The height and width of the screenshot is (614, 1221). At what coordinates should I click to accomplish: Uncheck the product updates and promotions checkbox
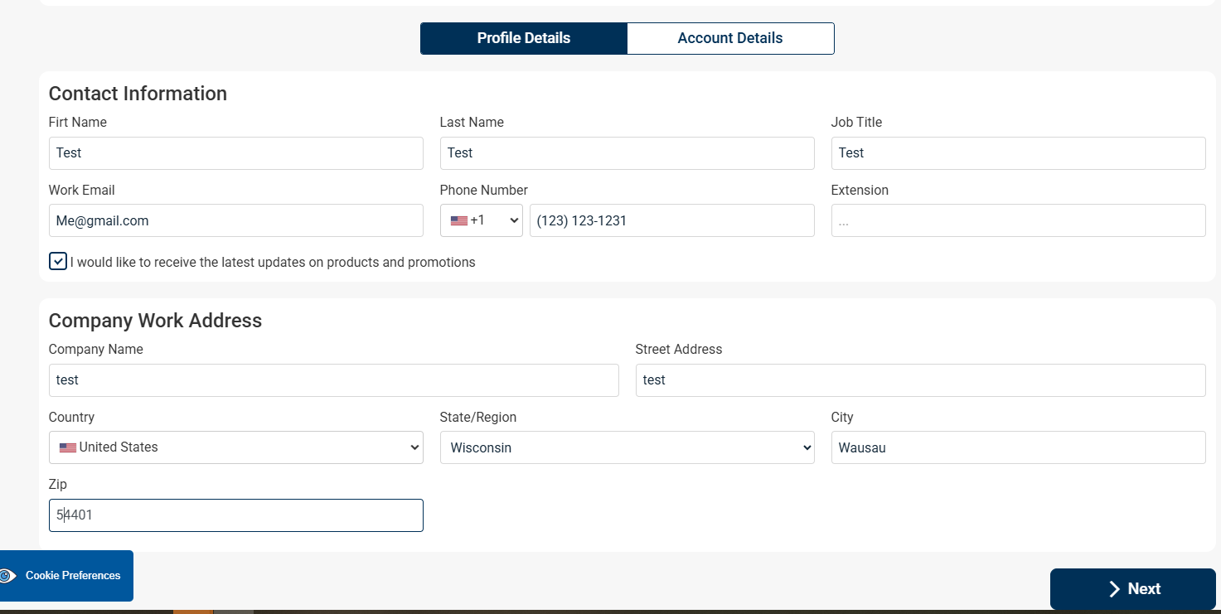tap(58, 262)
